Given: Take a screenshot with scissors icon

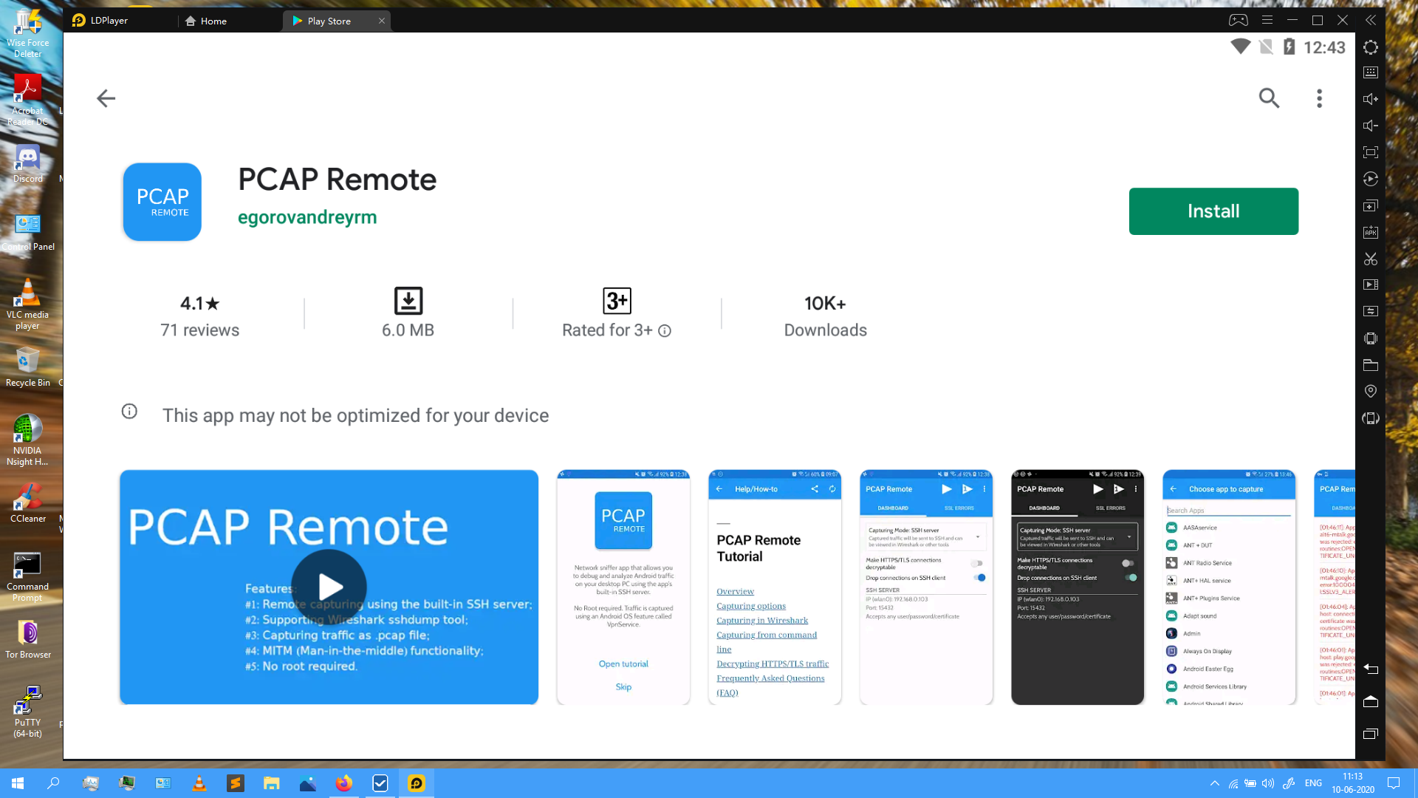Looking at the screenshot, I should coord(1371,259).
